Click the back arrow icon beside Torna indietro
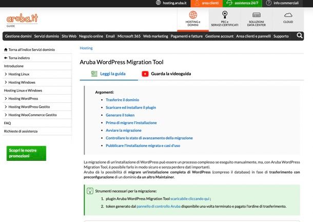 pos(6,58)
